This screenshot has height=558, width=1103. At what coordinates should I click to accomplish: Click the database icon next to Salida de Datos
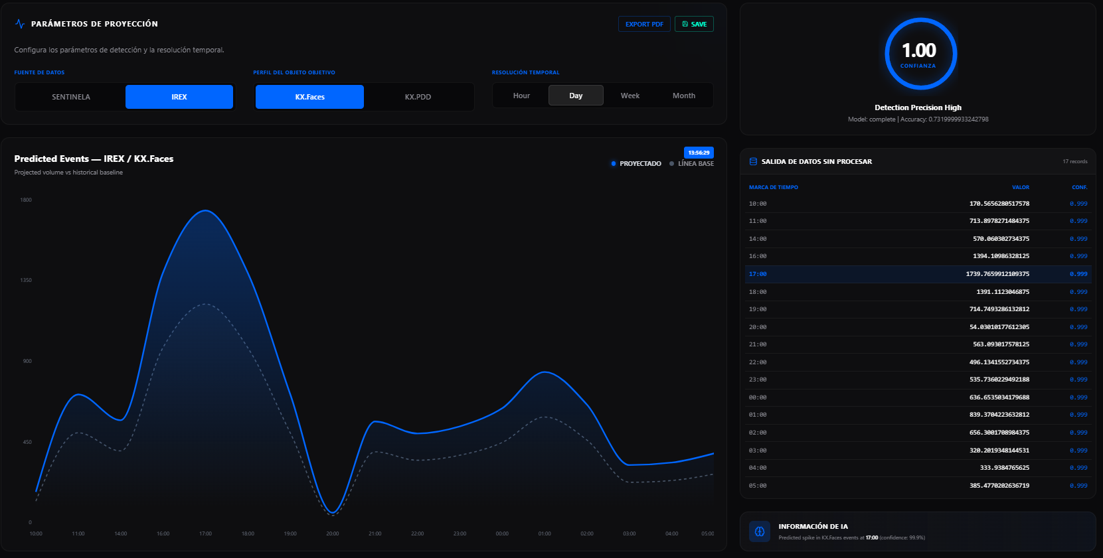753,161
